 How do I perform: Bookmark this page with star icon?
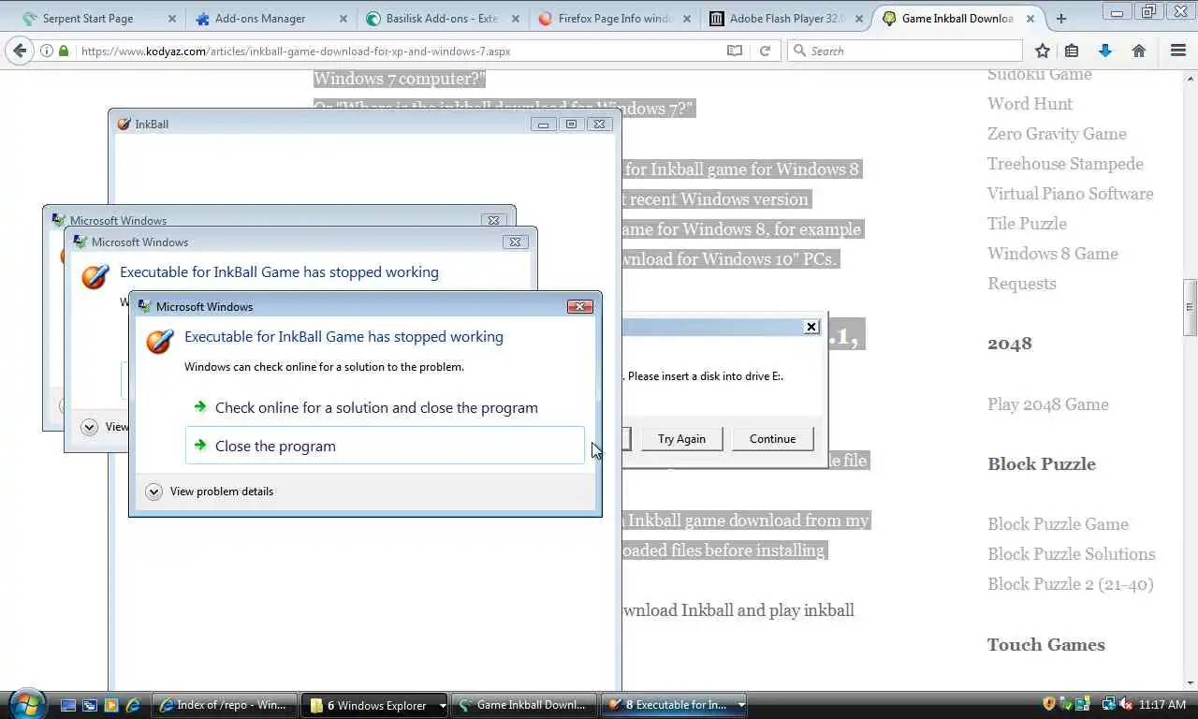pyautogui.click(x=1043, y=51)
